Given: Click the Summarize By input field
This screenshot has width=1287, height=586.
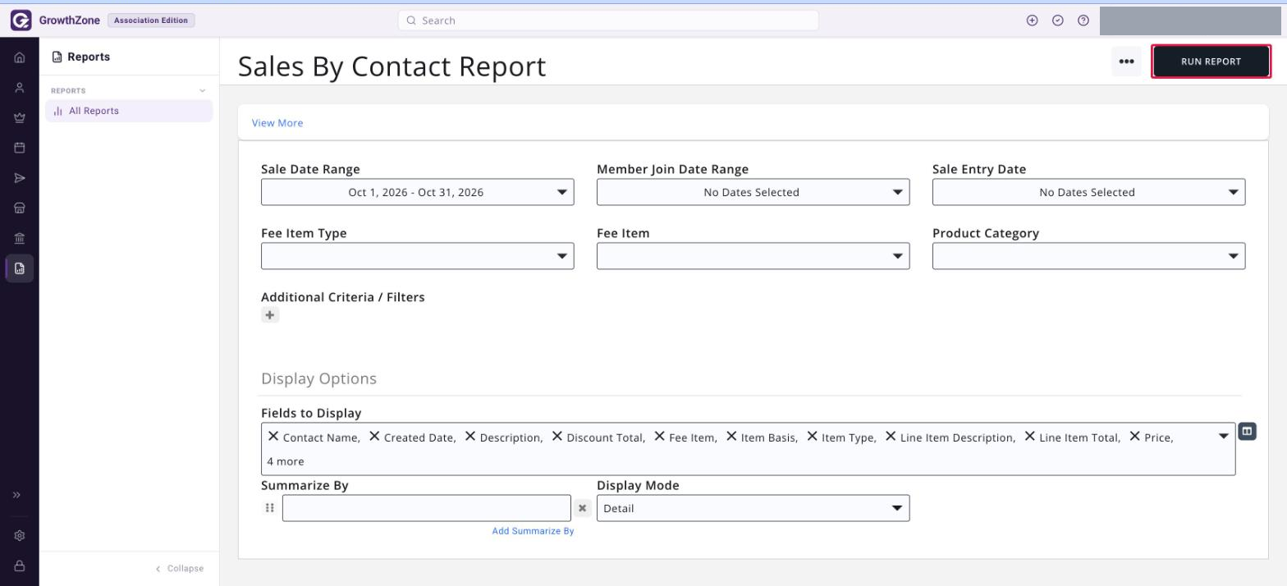Looking at the screenshot, I should (426, 508).
